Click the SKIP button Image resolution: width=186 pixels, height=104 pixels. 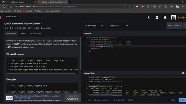coord(88,100)
